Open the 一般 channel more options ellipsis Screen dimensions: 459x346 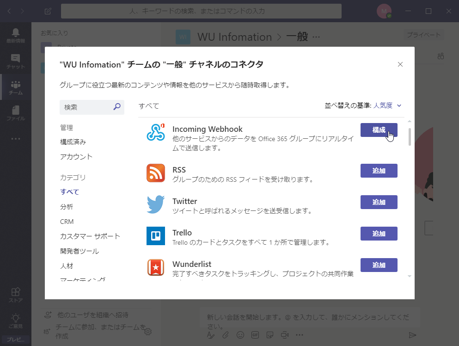click(x=316, y=37)
